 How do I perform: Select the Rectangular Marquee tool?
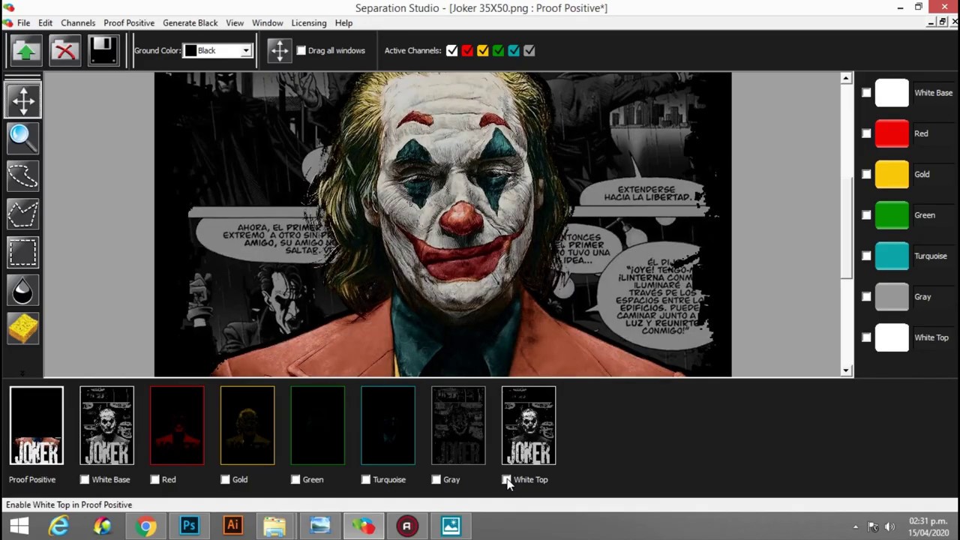pyautogui.click(x=22, y=253)
